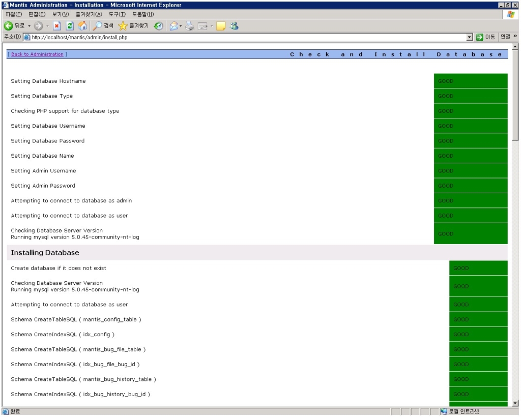The image size is (521, 417).
Task: Click 'idx_bug_file_bug_id' schema row text
Action: [75, 364]
